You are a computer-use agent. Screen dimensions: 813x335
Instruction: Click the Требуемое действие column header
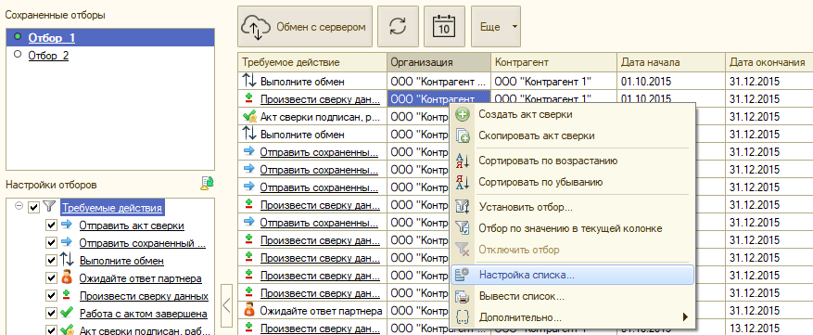click(312, 62)
